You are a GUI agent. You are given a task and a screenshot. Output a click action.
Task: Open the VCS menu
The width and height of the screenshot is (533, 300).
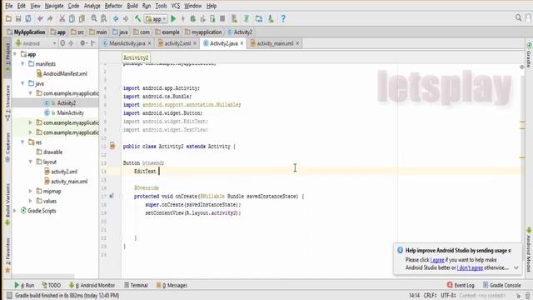click(x=176, y=6)
